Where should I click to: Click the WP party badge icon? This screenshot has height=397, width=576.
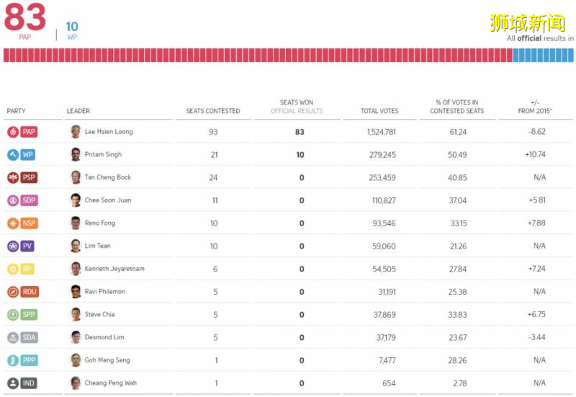pos(21,155)
